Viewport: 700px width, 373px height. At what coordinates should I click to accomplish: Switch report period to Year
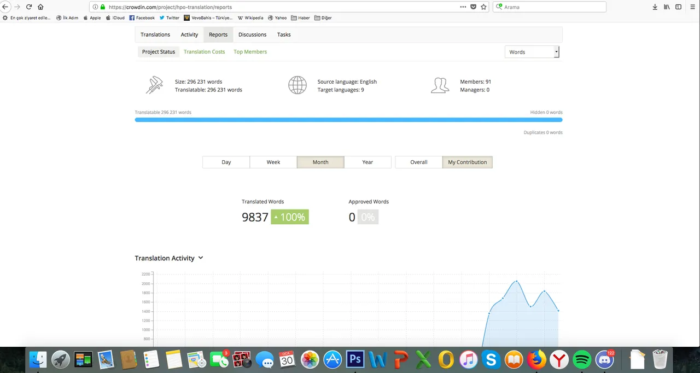(x=367, y=162)
